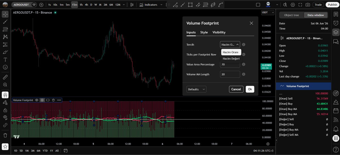Click the info icon beside Volume MA Length
The image size is (340, 155).
244,74
